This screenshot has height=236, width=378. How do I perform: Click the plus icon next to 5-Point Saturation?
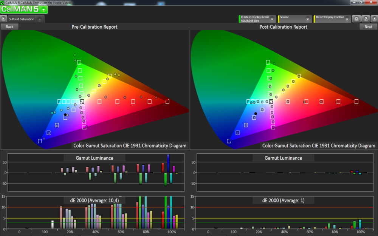39,18
